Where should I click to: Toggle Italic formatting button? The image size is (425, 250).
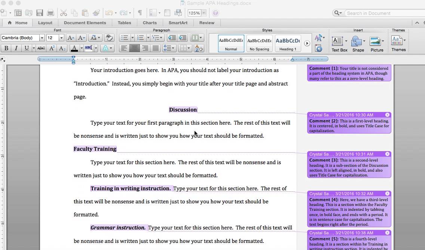[16, 49]
